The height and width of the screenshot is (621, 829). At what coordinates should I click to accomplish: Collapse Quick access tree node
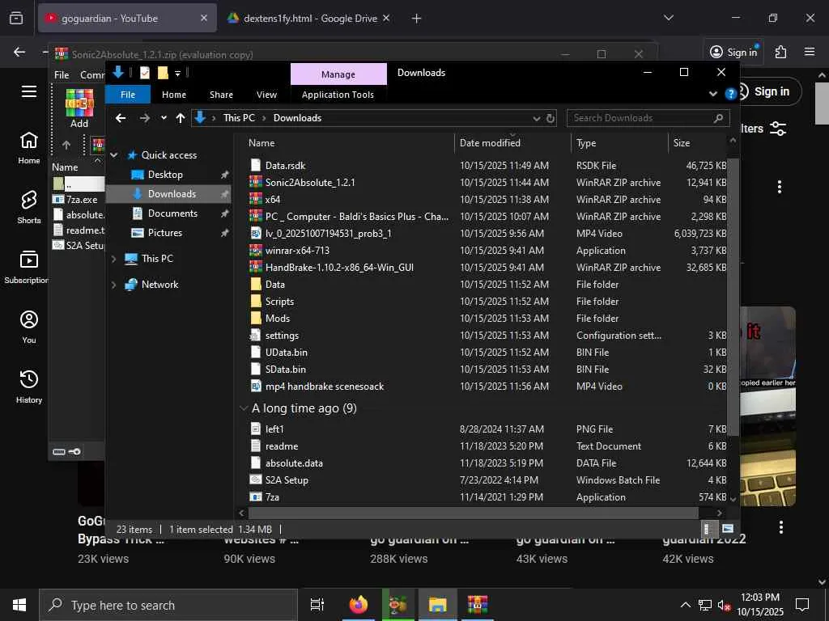[x=113, y=155]
